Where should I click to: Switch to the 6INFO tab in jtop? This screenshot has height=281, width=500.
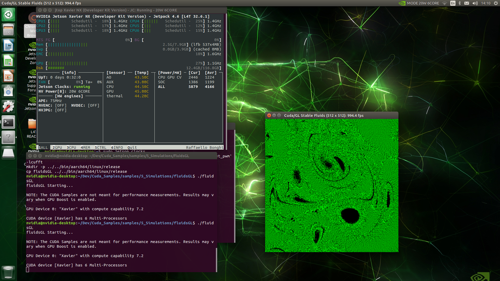117,147
